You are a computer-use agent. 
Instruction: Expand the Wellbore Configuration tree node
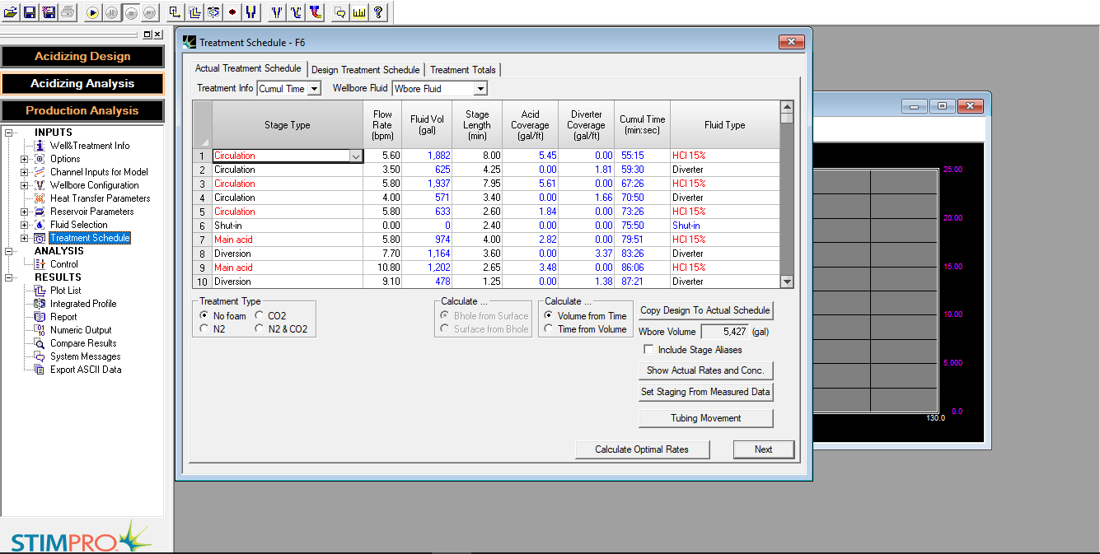24,185
